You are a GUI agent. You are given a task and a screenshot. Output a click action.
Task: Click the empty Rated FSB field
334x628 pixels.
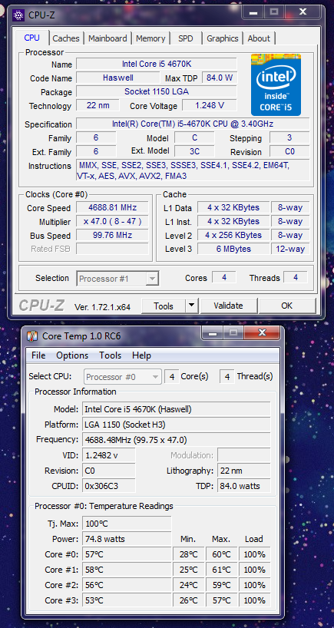112,249
